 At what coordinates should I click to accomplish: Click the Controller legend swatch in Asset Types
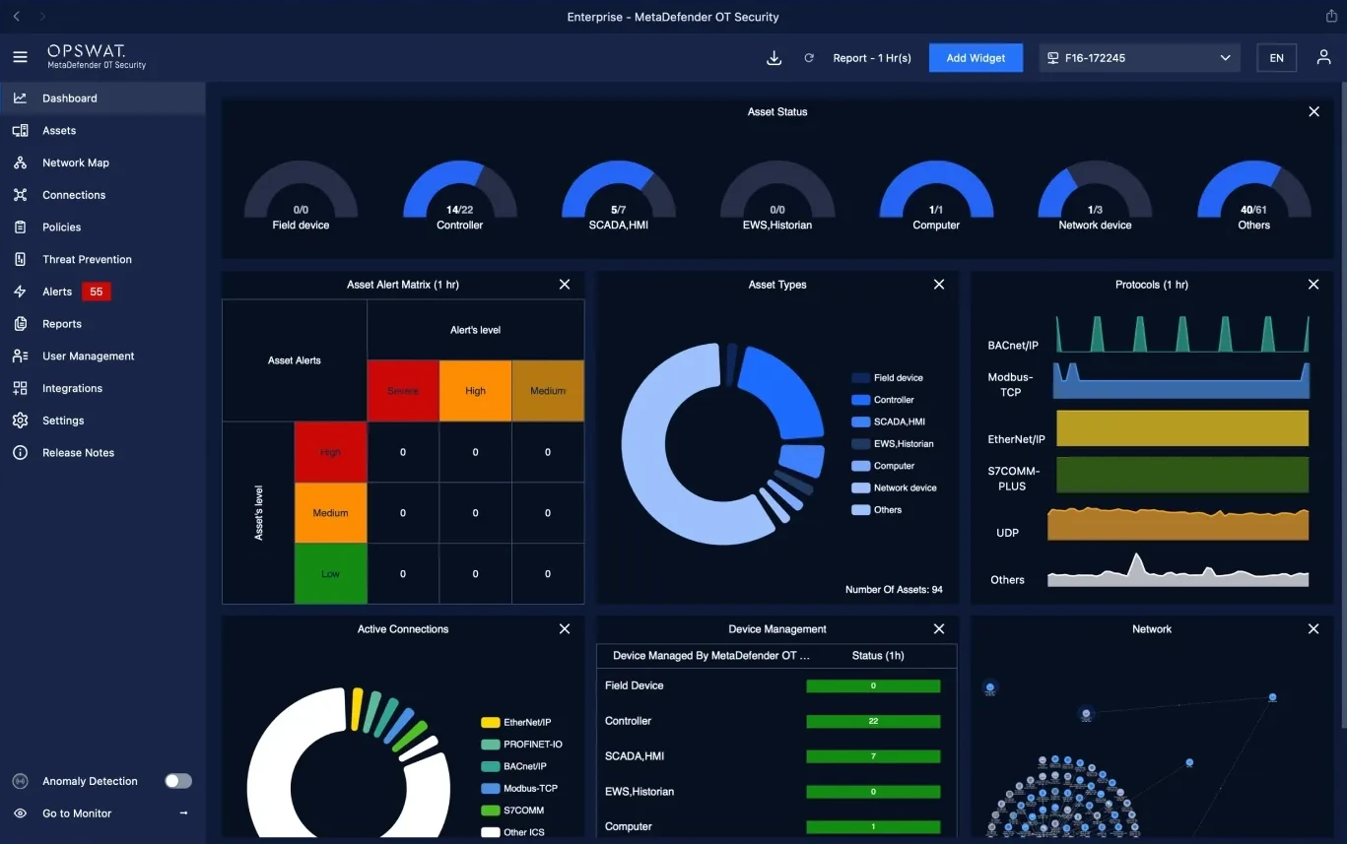tap(860, 400)
